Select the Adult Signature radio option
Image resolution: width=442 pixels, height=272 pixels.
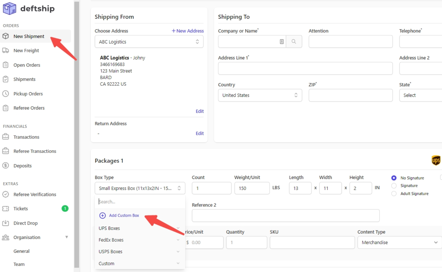click(x=394, y=194)
